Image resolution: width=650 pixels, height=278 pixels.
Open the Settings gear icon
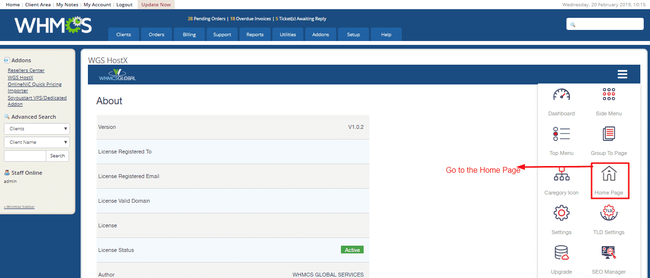point(561,213)
